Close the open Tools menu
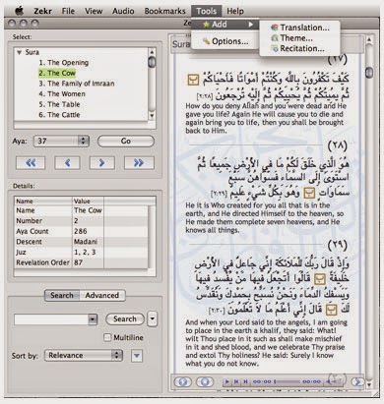The width and height of the screenshot is (384, 404). click(207, 11)
